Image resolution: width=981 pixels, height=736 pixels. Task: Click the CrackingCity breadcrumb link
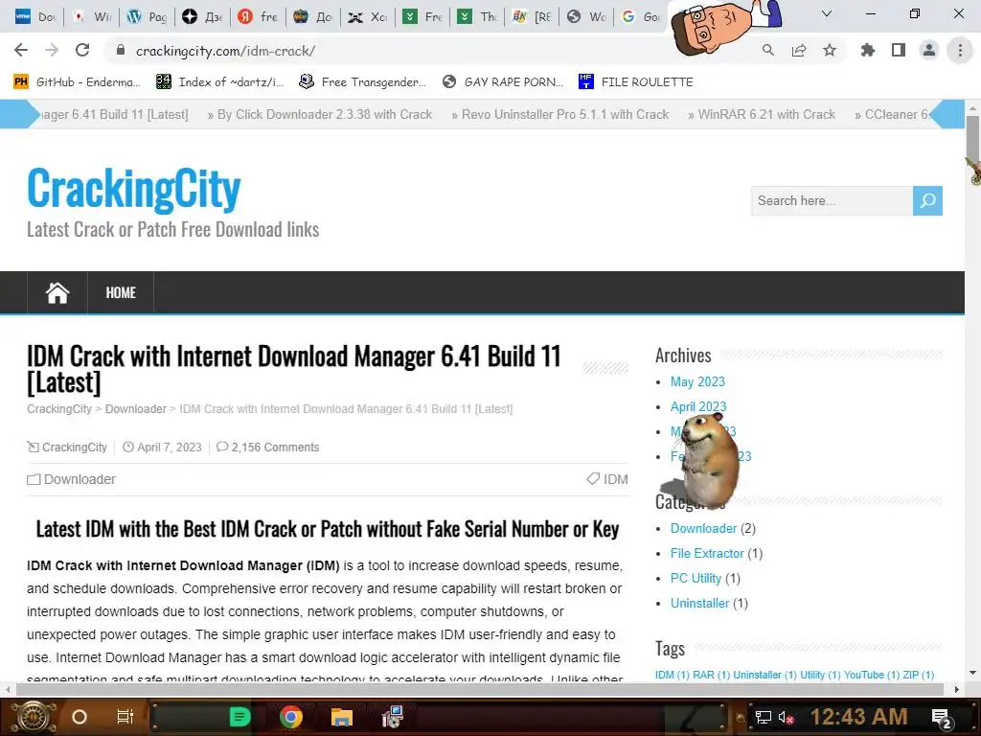(59, 409)
